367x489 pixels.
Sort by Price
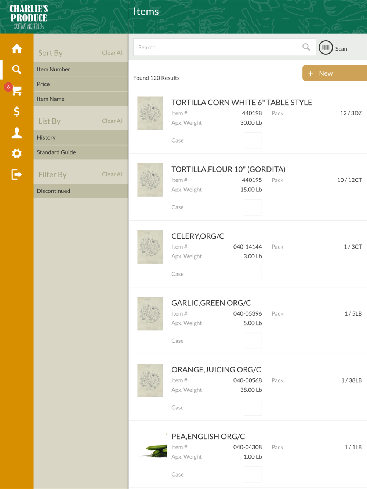point(81,84)
